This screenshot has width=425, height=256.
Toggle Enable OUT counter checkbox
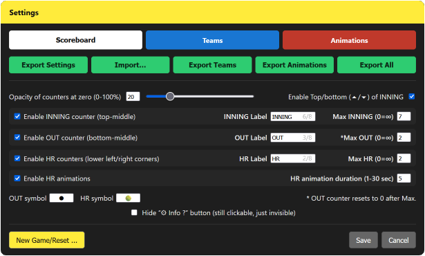17,138
